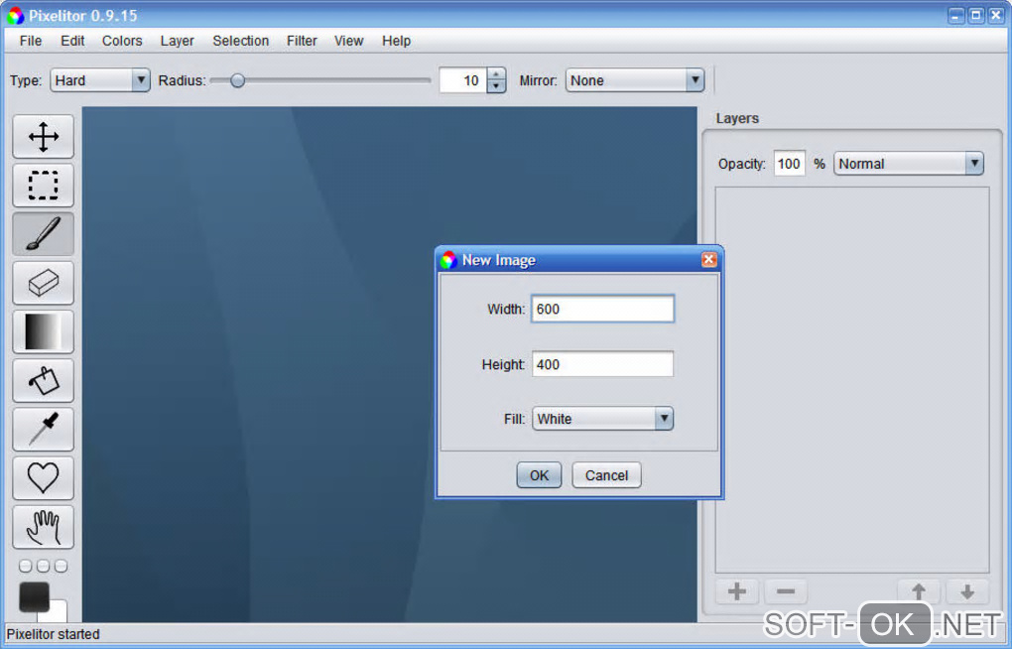Click the New Image dialog logo icon
The width and height of the screenshot is (1012, 649).
448,260
